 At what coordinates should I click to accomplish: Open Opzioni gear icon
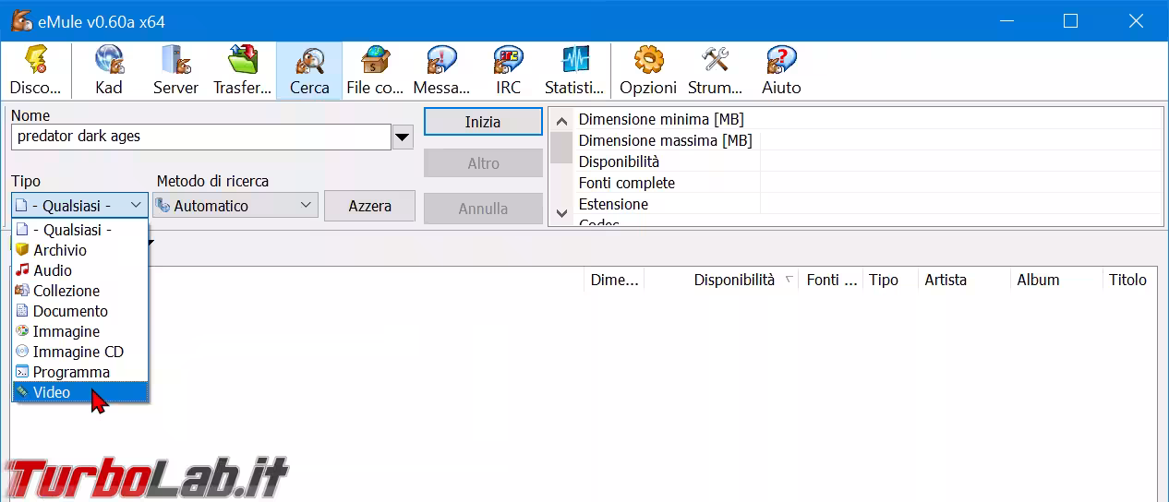coord(648,61)
